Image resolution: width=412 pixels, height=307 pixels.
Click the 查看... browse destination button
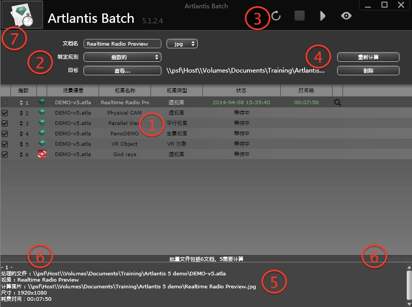click(x=122, y=71)
